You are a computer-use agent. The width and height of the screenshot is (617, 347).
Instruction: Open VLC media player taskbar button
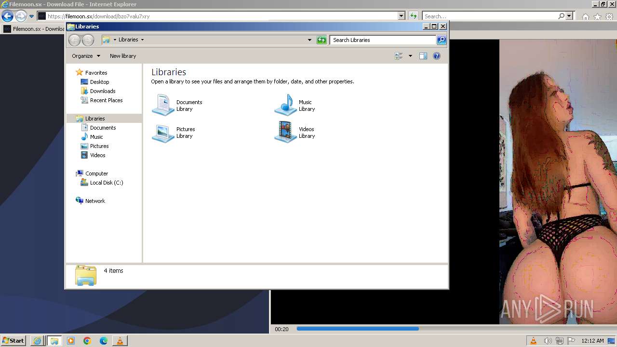120,341
